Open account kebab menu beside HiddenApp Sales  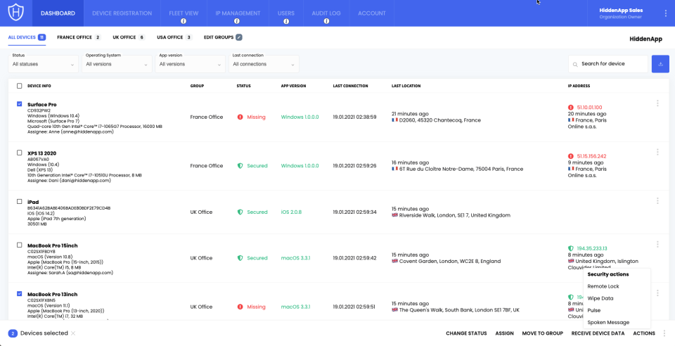pyautogui.click(x=666, y=13)
